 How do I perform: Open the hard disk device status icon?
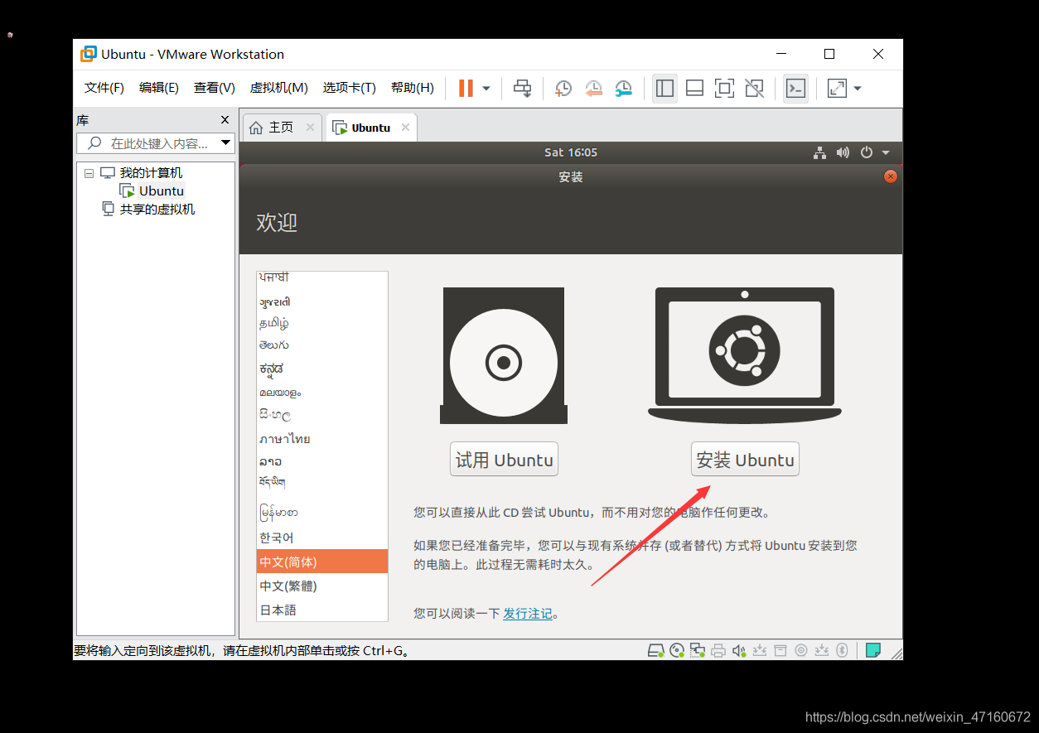[656, 650]
